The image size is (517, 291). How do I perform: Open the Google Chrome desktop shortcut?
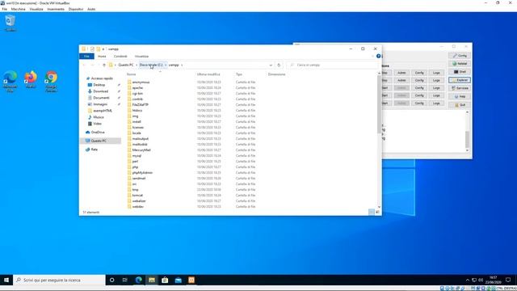point(51,81)
